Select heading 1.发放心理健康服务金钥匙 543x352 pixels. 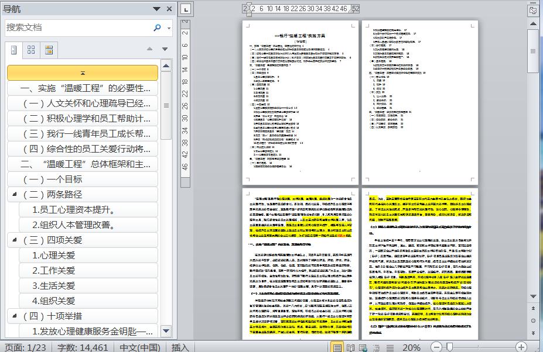88,332
